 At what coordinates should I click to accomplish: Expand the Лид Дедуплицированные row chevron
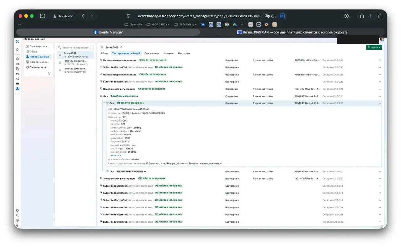[x=380, y=171]
